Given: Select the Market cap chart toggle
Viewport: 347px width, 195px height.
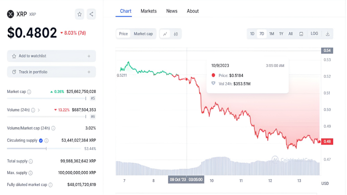Looking at the screenshot, I should pos(143,34).
